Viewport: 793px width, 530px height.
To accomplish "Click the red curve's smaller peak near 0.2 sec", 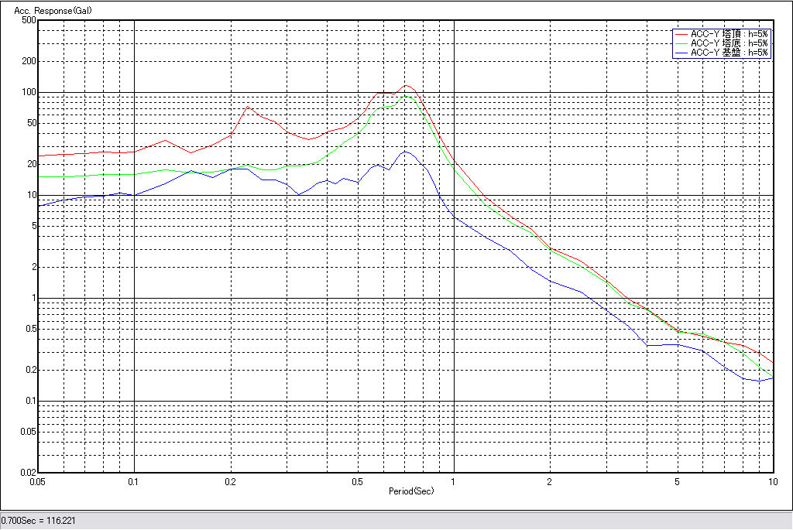I will 248,107.
